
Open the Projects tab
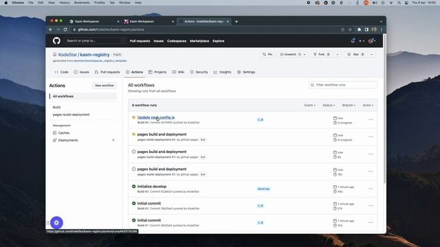coord(157,72)
